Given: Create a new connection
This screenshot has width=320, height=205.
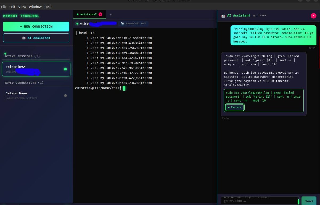Looking at the screenshot, I should pos(36,27).
